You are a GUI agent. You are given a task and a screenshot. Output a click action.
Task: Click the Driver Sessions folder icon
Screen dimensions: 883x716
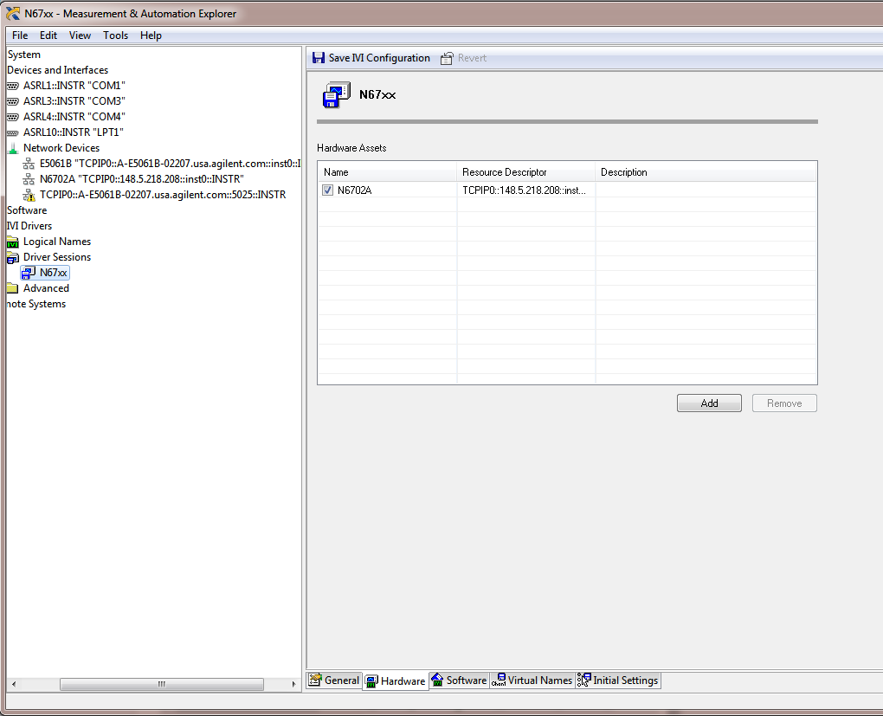point(12,257)
